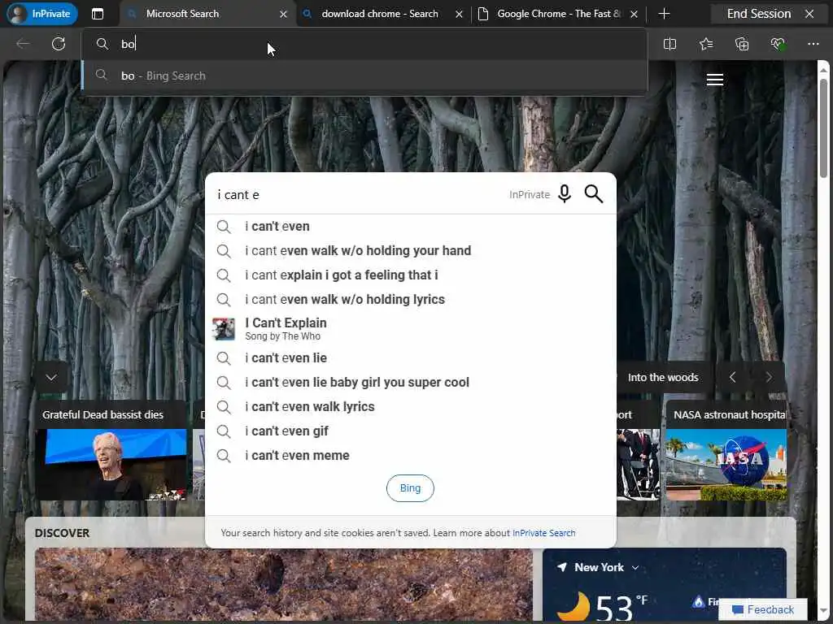Open Browser essentials heart icon
Screen dimensions: 833x624
[778, 44]
